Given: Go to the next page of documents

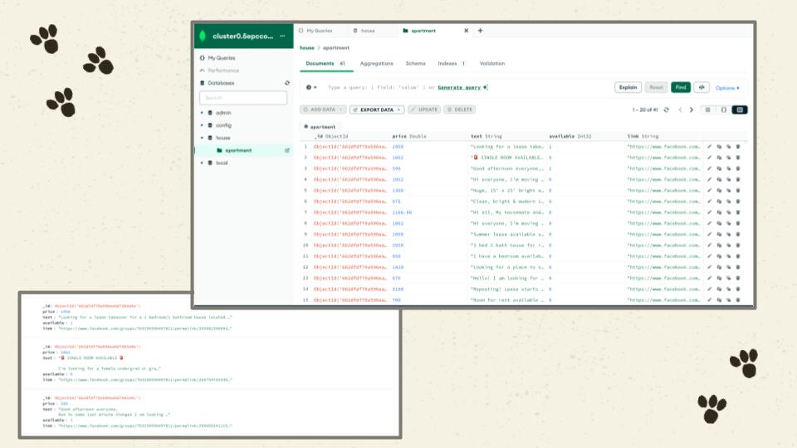Looking at the screenshot, I should point(692,110).
